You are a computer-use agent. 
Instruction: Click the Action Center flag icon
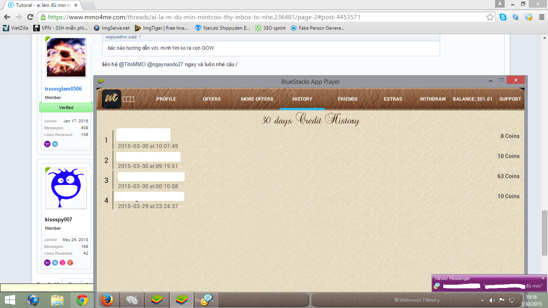tap(502, 300)
